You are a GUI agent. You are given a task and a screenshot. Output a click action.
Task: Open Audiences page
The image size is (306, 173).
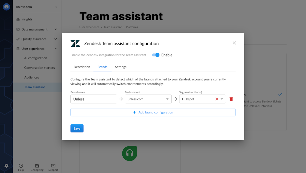32,77
